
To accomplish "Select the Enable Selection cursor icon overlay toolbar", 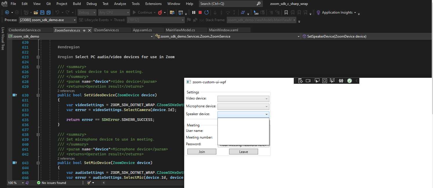I will [317, 81].
